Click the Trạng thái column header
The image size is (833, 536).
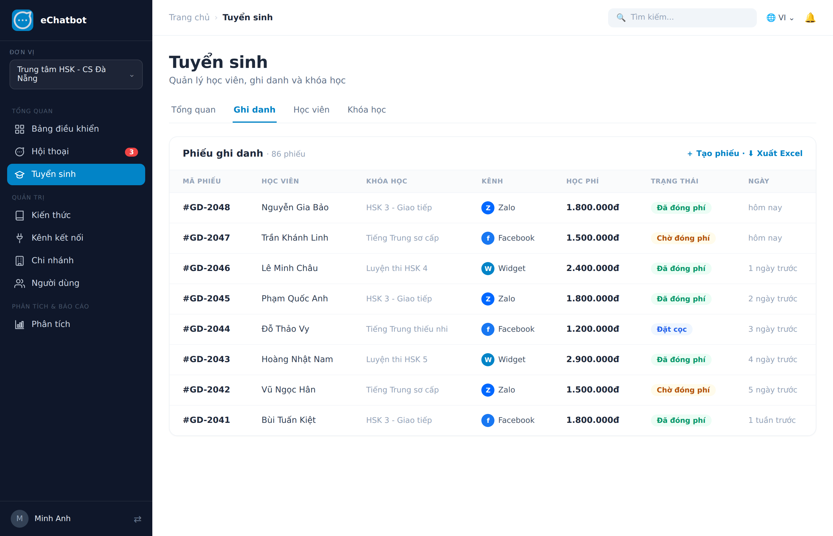pyautogui.click(x=674, y=181)
